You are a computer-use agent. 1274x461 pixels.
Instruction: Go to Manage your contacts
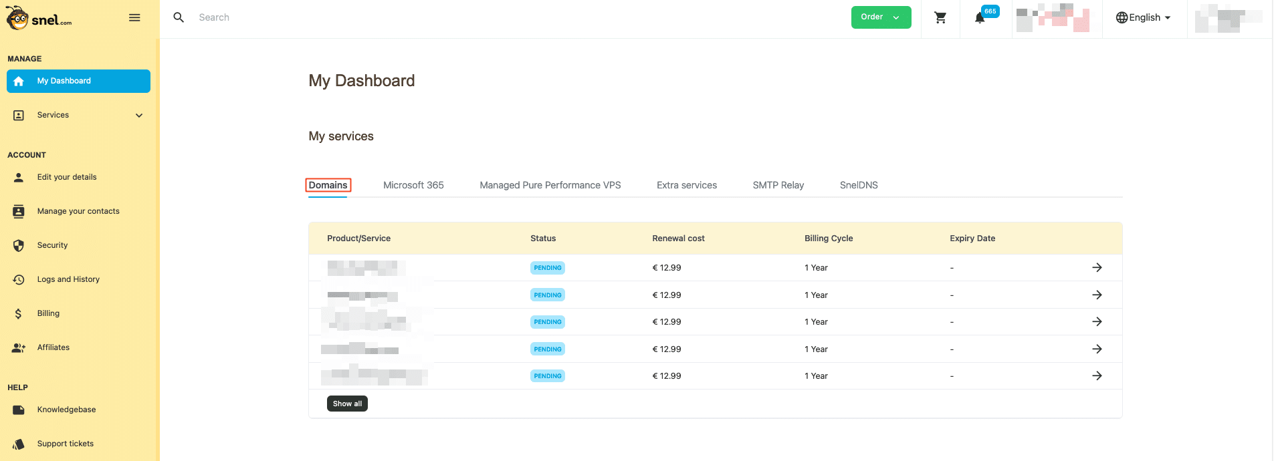click(78, 211)
